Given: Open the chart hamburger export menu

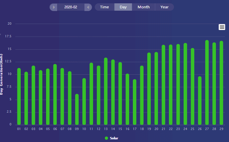Looking at the screenshot, I should click(x=222, y=27).
